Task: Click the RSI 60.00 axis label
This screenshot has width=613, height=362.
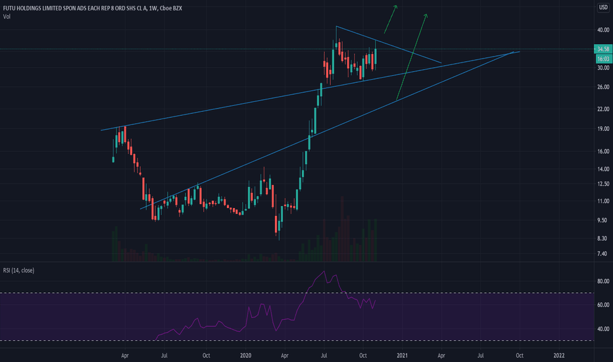Action: 603,305
